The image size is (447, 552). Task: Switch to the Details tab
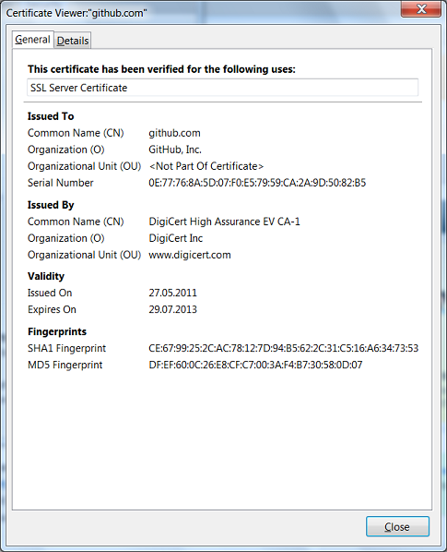73,41
